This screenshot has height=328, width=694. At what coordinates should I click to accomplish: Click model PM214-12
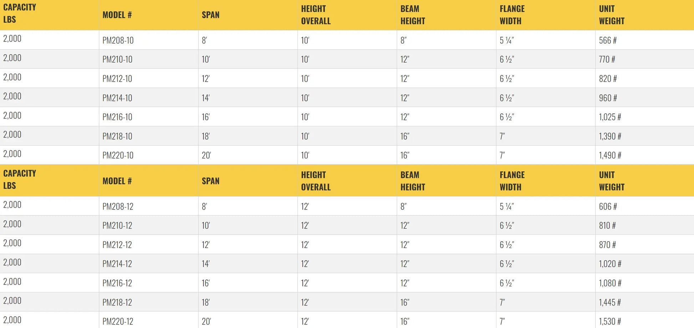[x=117, y=264]
